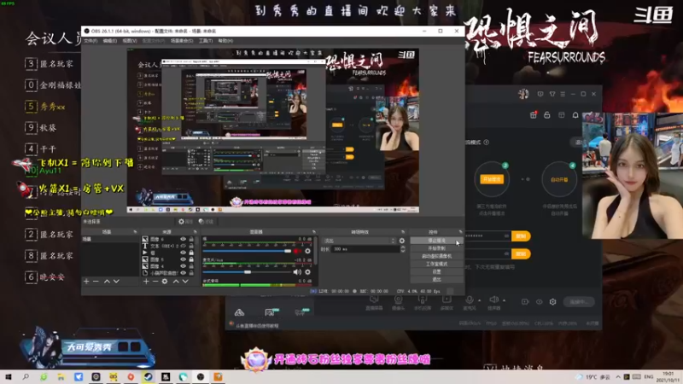683x384 pixels.
Task: Toggle visibility of the 小葫芦 source
Action: coord(183,273)
